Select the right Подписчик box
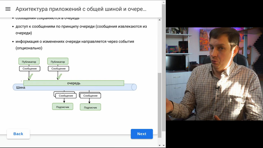Viewport: 263px width, 148px height. (x=90, y=107)
